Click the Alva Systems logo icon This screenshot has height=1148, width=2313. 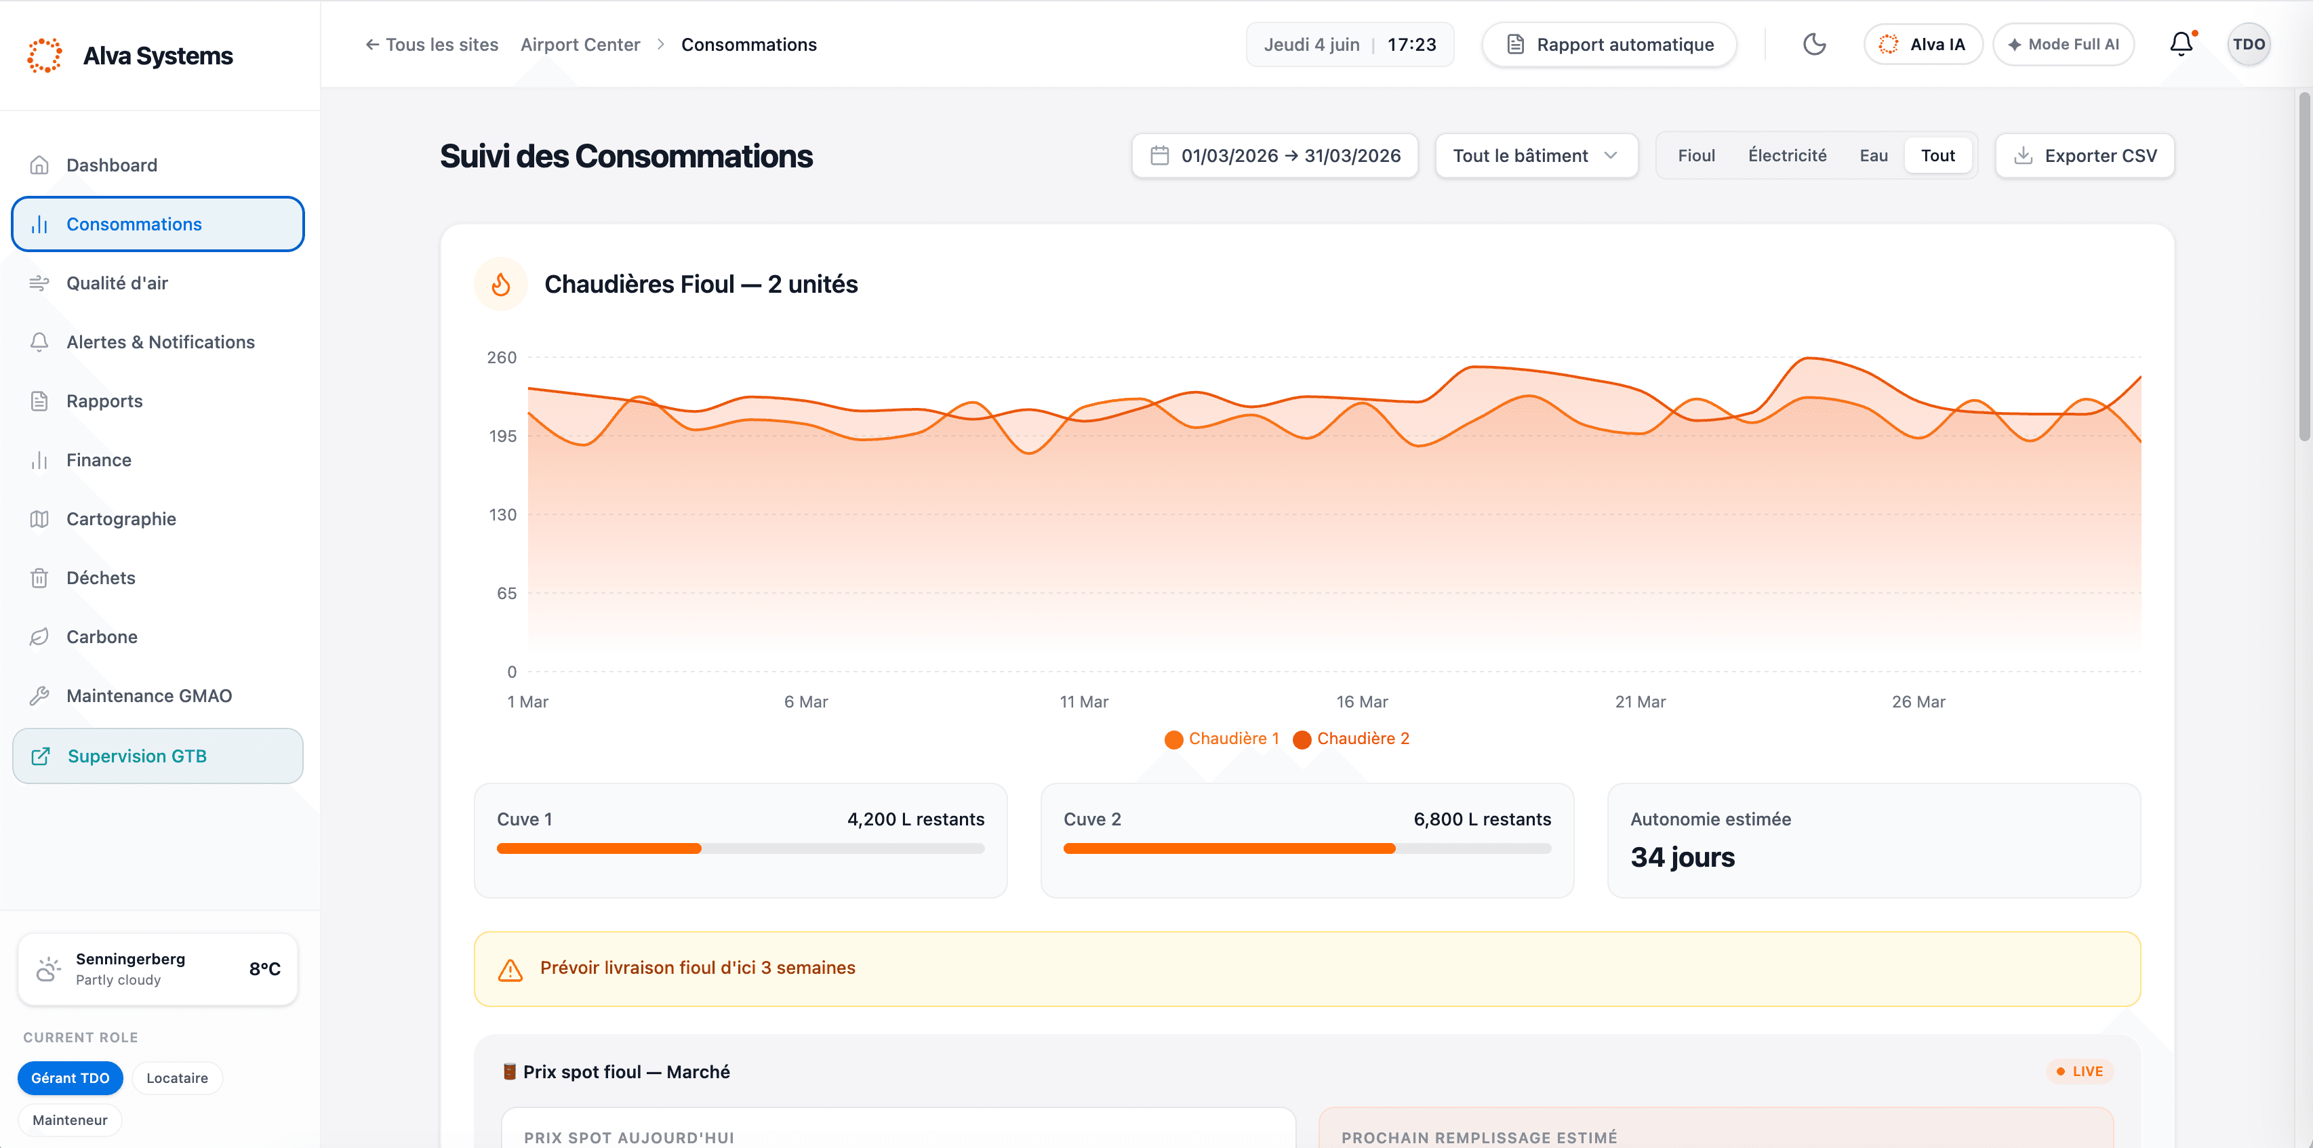45,56
